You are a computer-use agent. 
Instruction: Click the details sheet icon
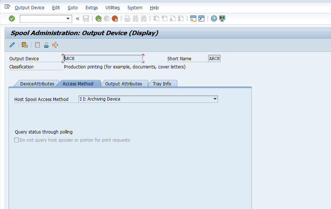tap(37, 45)
